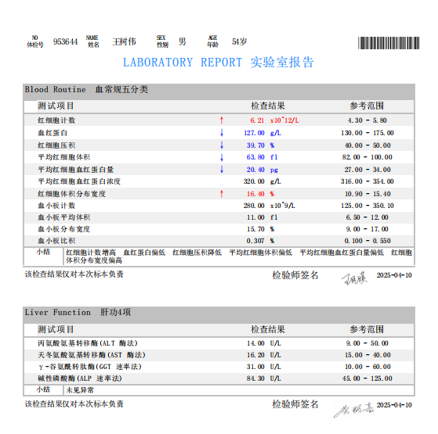This screenshot has width=438, height=434.
Task: Click the 血小板计数 row label
Action: [x=56, y=206]
